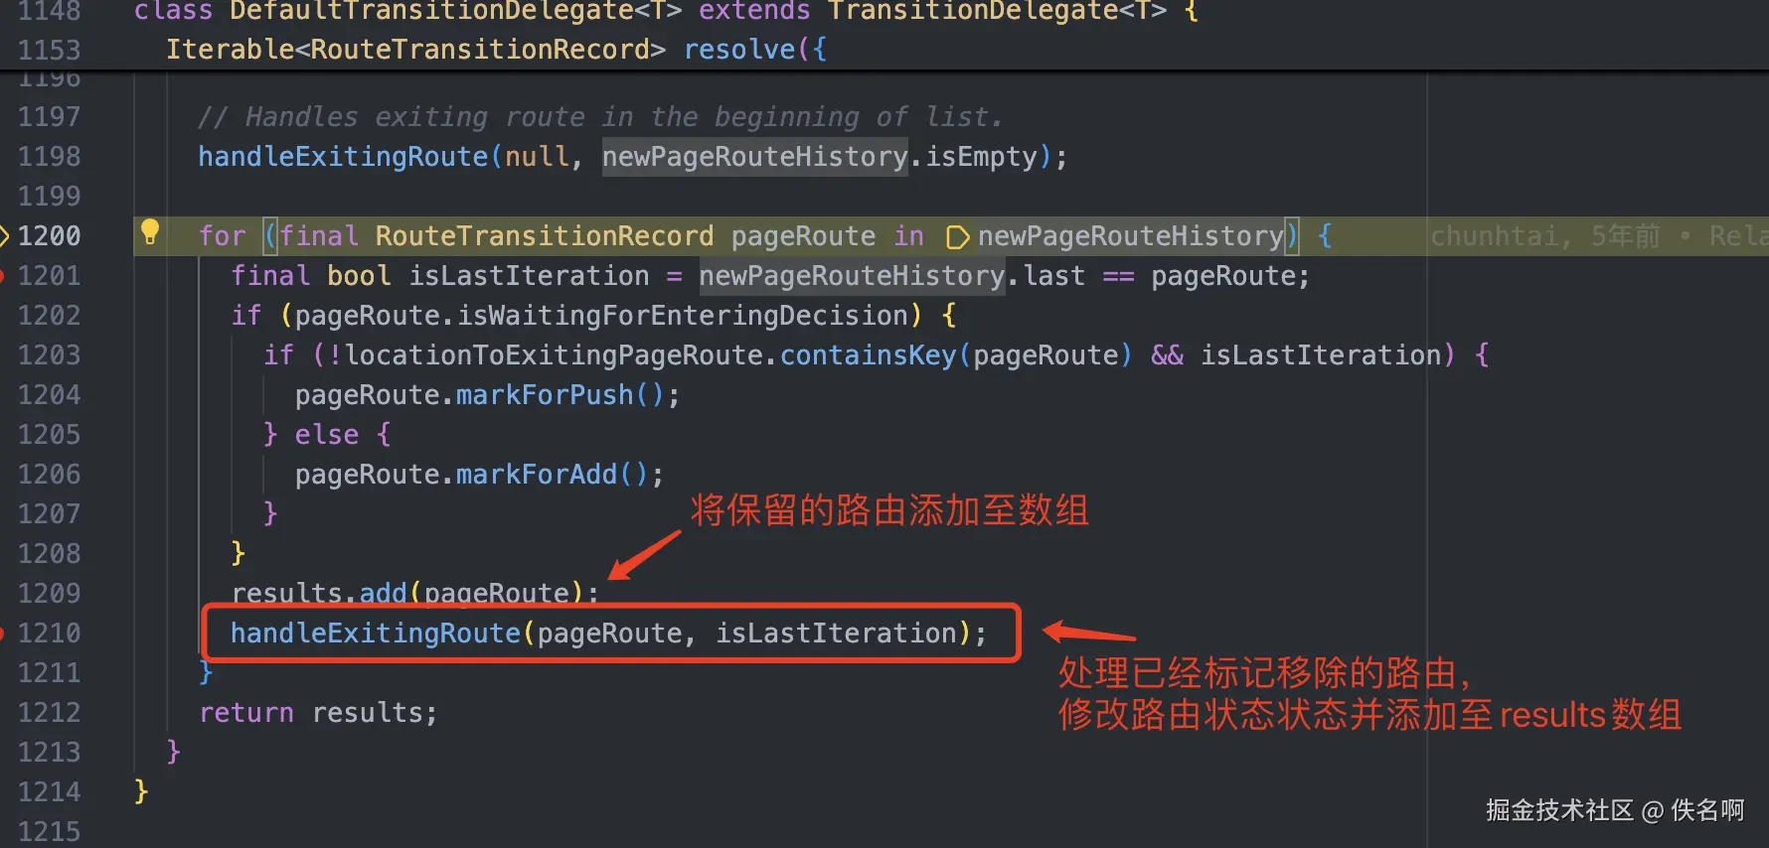Click the inline icon before newPageRouteHistory in the for loop
The width and height of the screenshot is (1769, 848).
pos(957,237)
